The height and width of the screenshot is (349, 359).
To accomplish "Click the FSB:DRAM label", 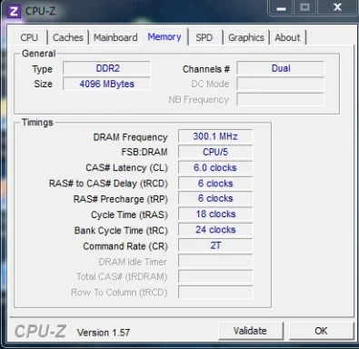I will (x=145, y=152).
